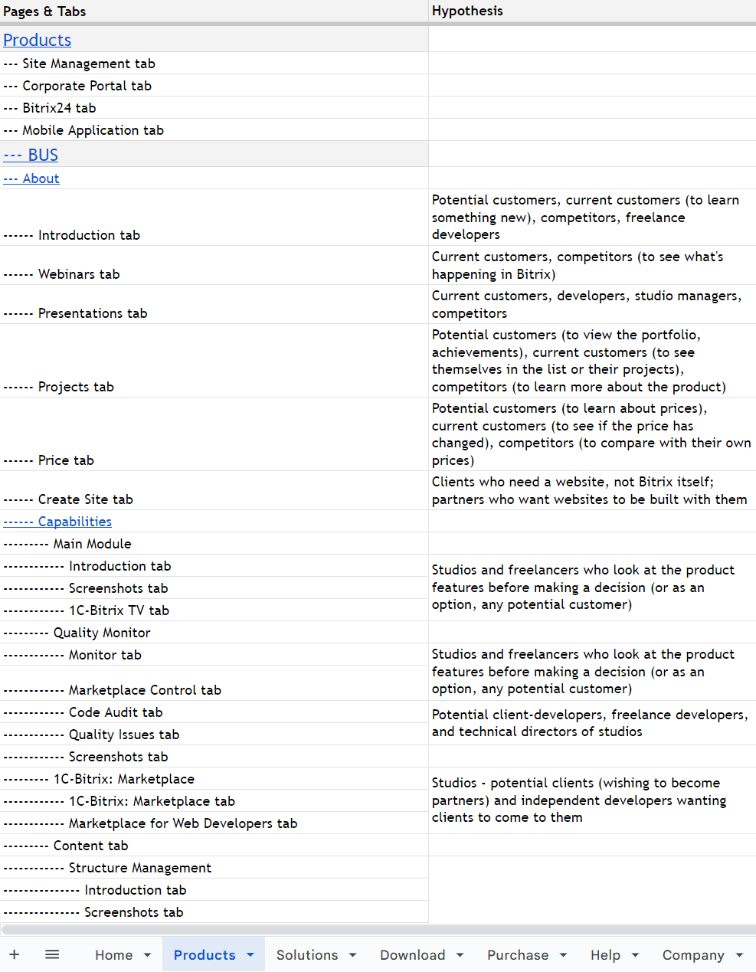Select the Site Management tab cell
This screenshot has width=756, height=972.
tap(214, 64)
